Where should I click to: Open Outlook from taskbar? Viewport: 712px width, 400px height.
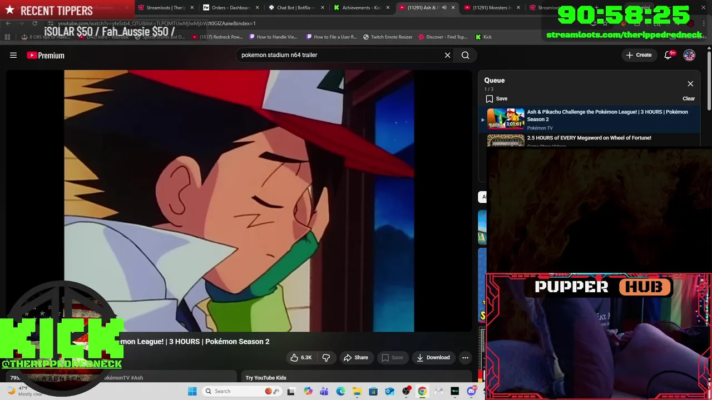click(x=389, y=391)
